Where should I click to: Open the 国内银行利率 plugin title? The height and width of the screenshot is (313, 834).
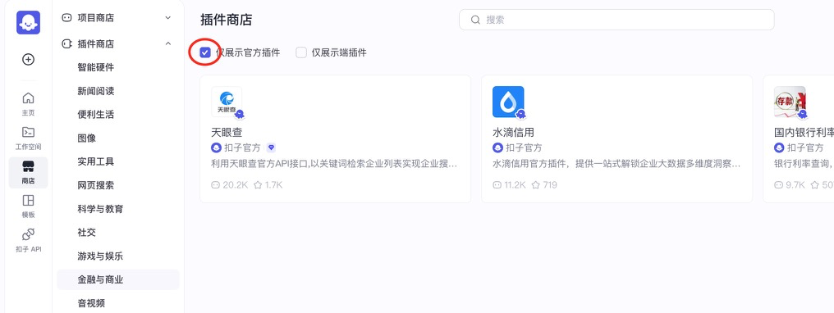click(804, 132)
